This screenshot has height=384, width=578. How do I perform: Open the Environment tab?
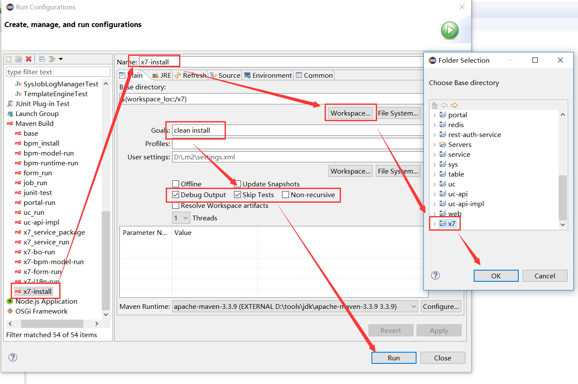point(268,75)
